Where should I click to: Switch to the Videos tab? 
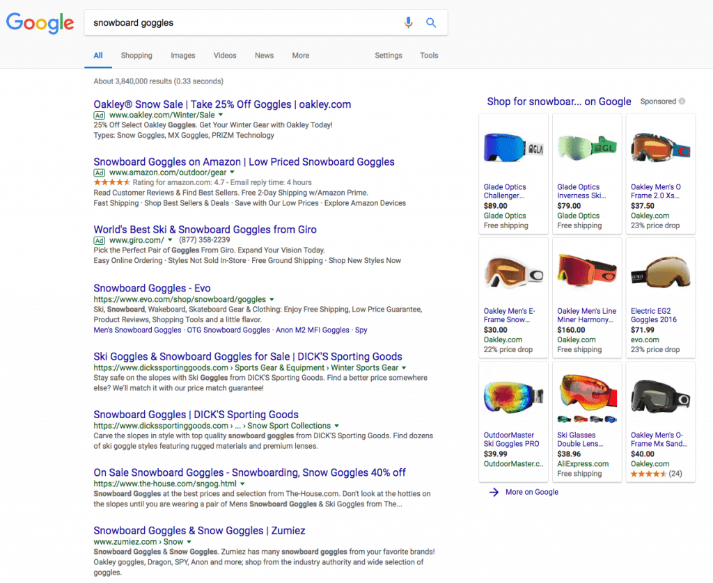coord(225,56)
